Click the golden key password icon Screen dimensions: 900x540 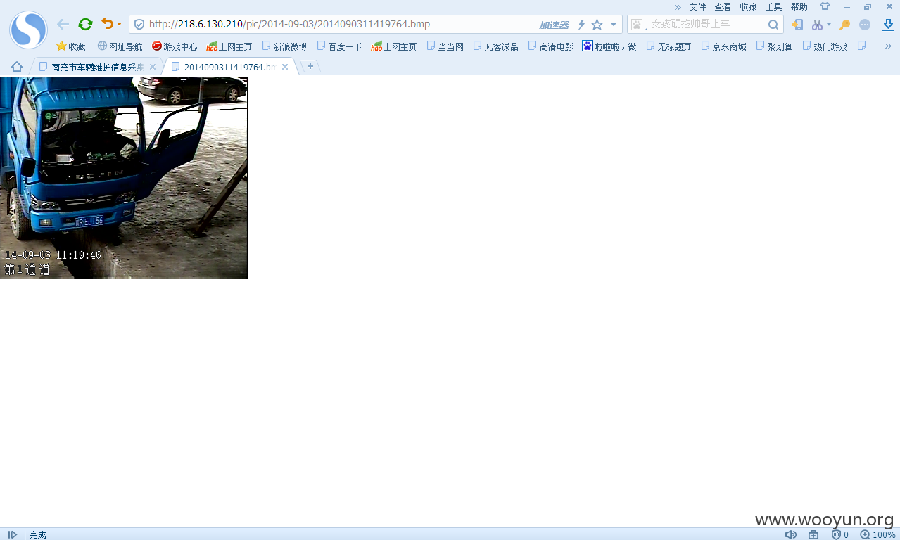tap(845, 25)
